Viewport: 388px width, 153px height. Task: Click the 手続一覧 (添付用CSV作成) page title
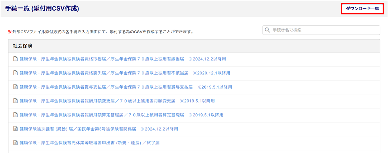42,8
